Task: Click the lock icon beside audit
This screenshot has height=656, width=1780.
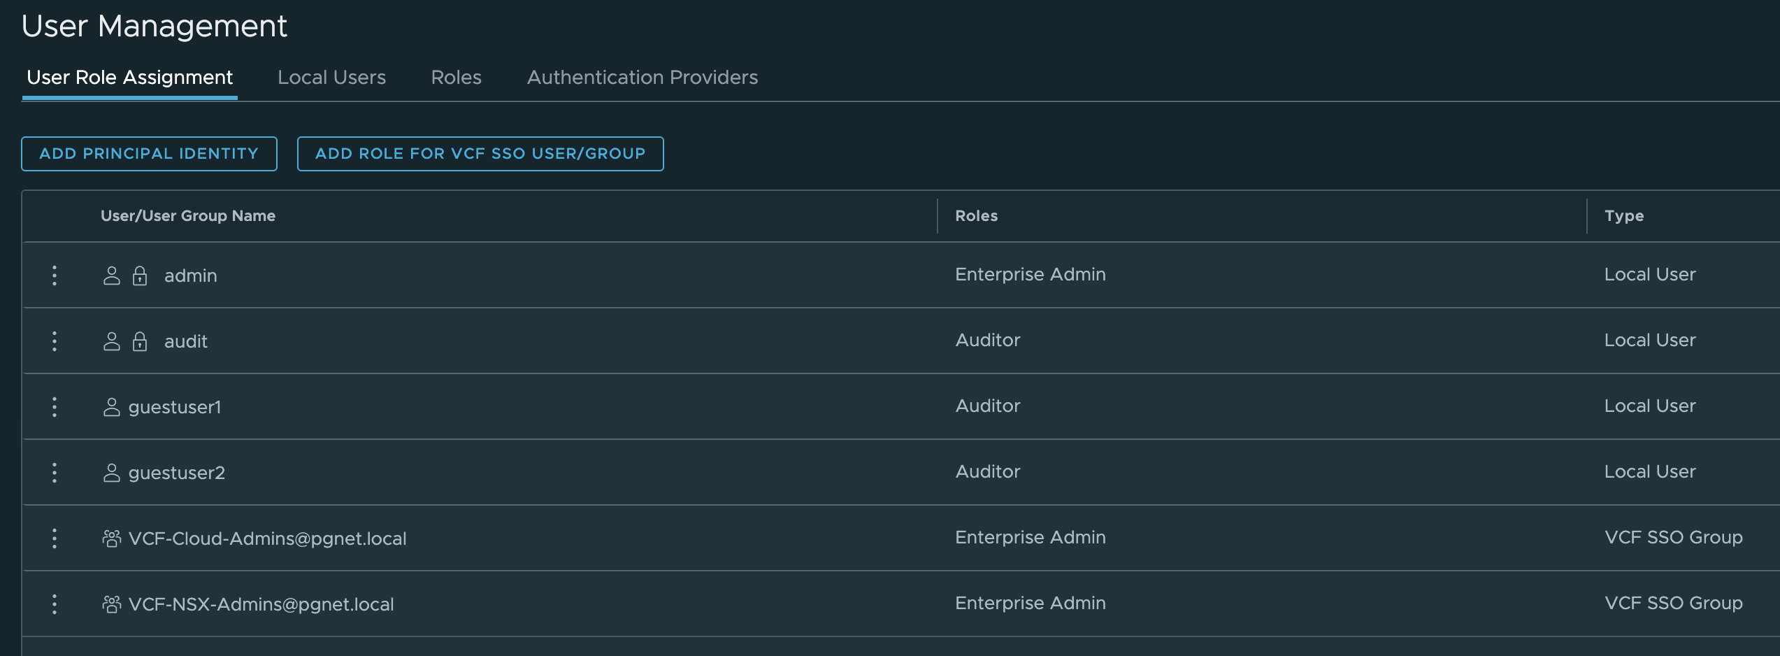Action: pos(140,341)
